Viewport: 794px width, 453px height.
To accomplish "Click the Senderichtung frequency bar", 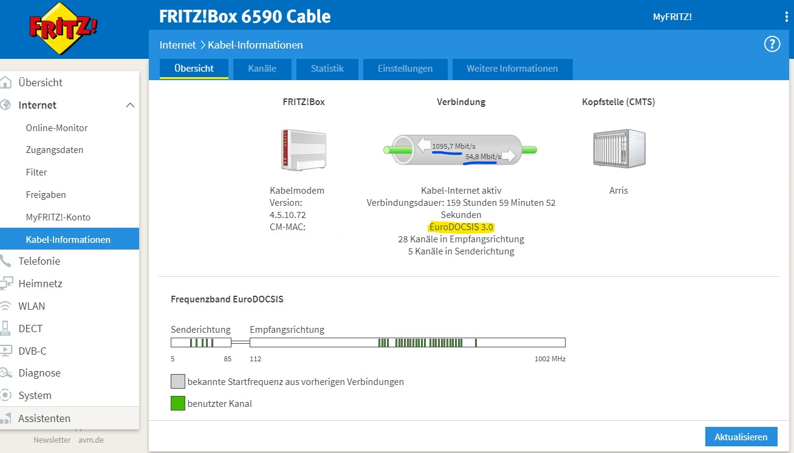I will click(201, 342).
